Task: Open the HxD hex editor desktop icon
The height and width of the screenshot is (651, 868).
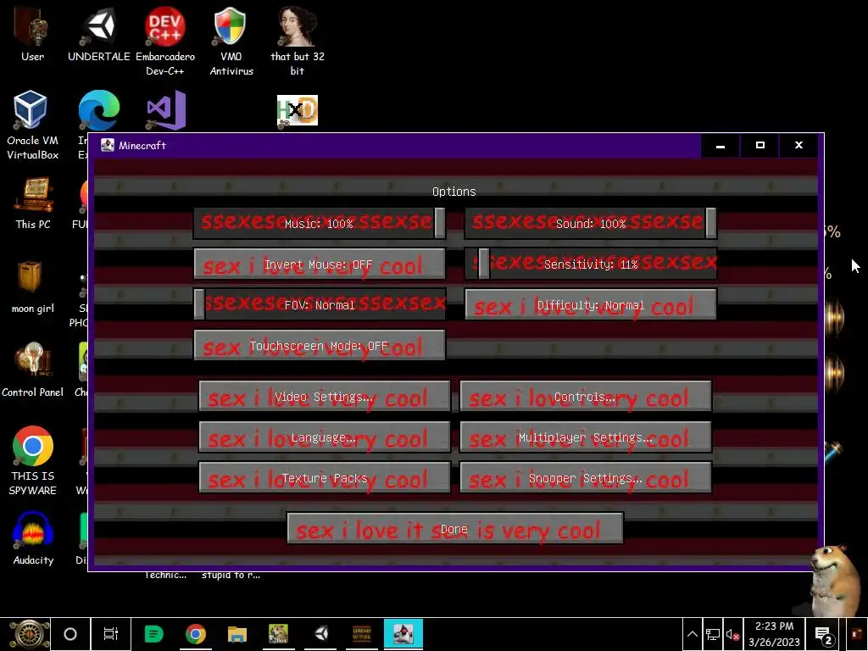Action: (x=298, y=111)
